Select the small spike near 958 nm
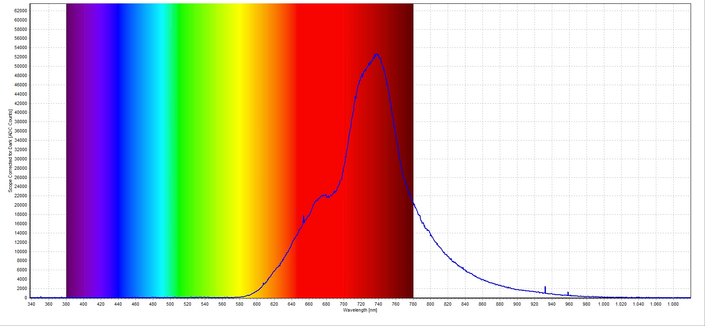The image size is (705, 326). click(568, 293)
